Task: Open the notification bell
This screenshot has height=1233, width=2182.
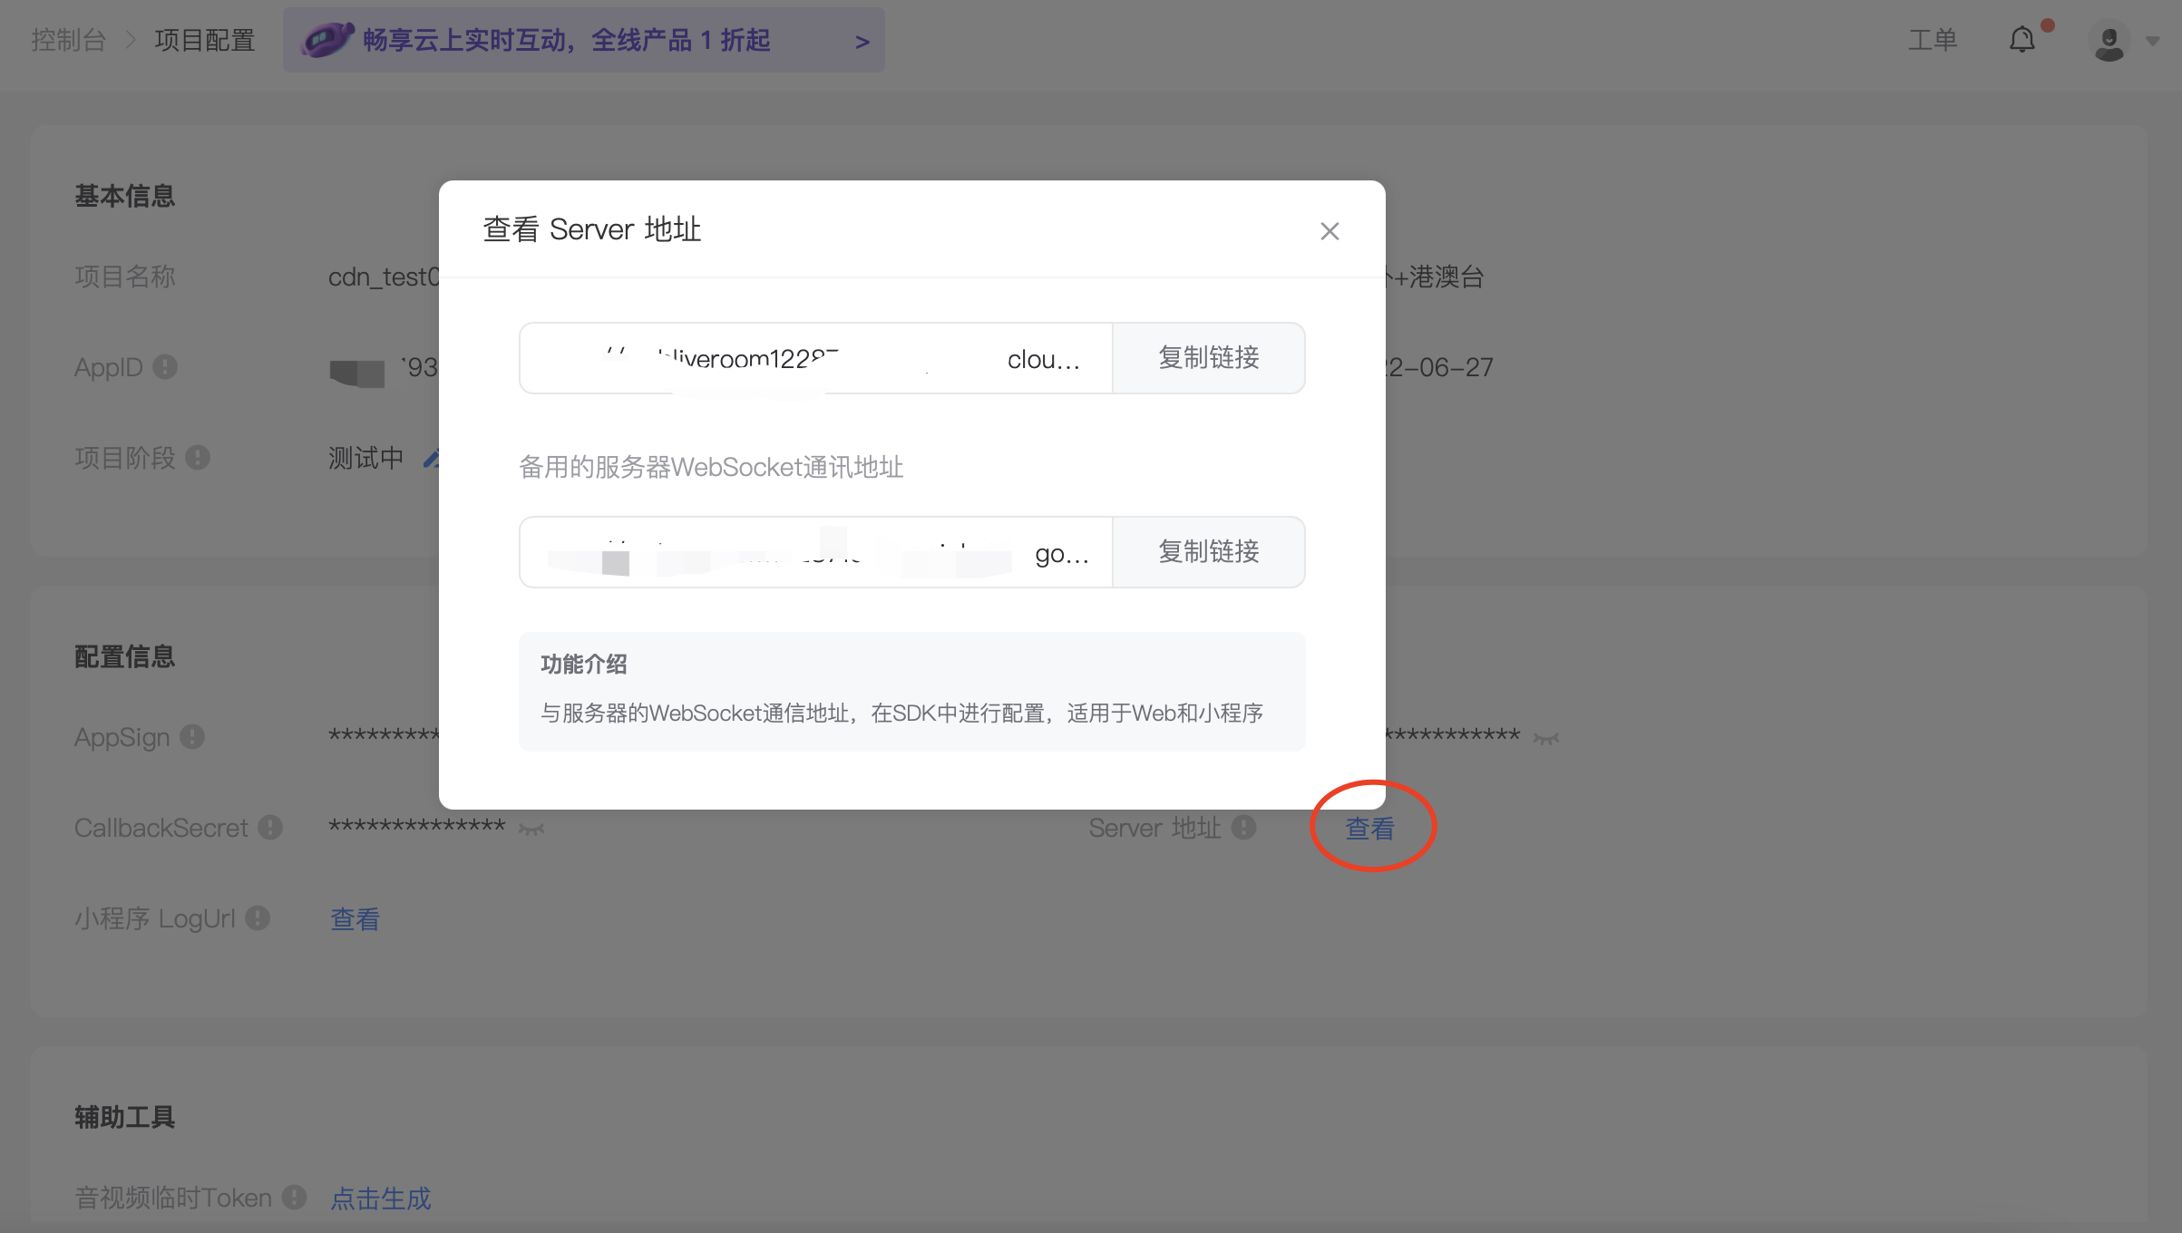Action: [x=2021, y=40]
